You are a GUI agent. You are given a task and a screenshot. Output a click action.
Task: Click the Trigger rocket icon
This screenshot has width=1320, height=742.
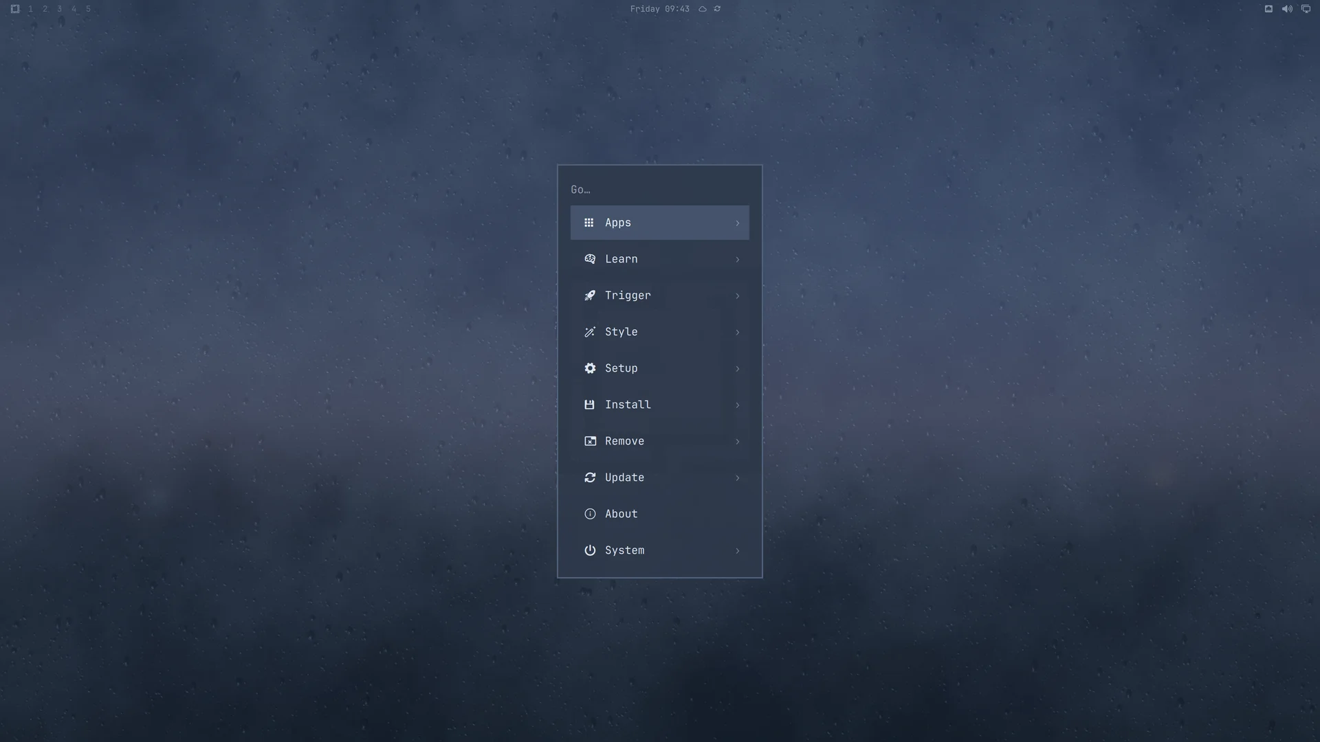[590, 295]
